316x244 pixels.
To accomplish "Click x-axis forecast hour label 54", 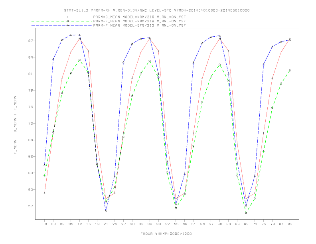I will pyautogui.click(x=202, y=224).
